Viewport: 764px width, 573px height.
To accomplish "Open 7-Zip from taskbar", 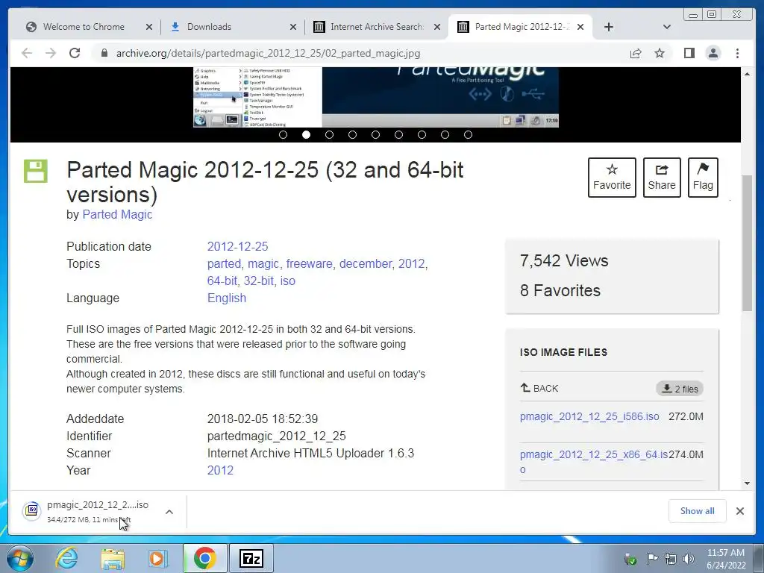I will [251, 558].
